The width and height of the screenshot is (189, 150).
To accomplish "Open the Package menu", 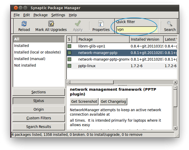I will pos(41,15).
